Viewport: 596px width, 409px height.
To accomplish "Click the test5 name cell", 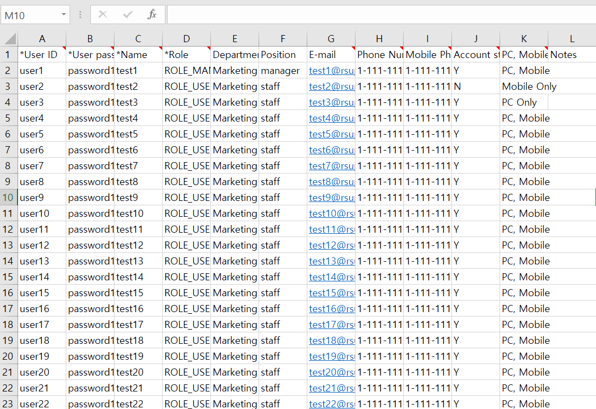I will click(139, 134).
